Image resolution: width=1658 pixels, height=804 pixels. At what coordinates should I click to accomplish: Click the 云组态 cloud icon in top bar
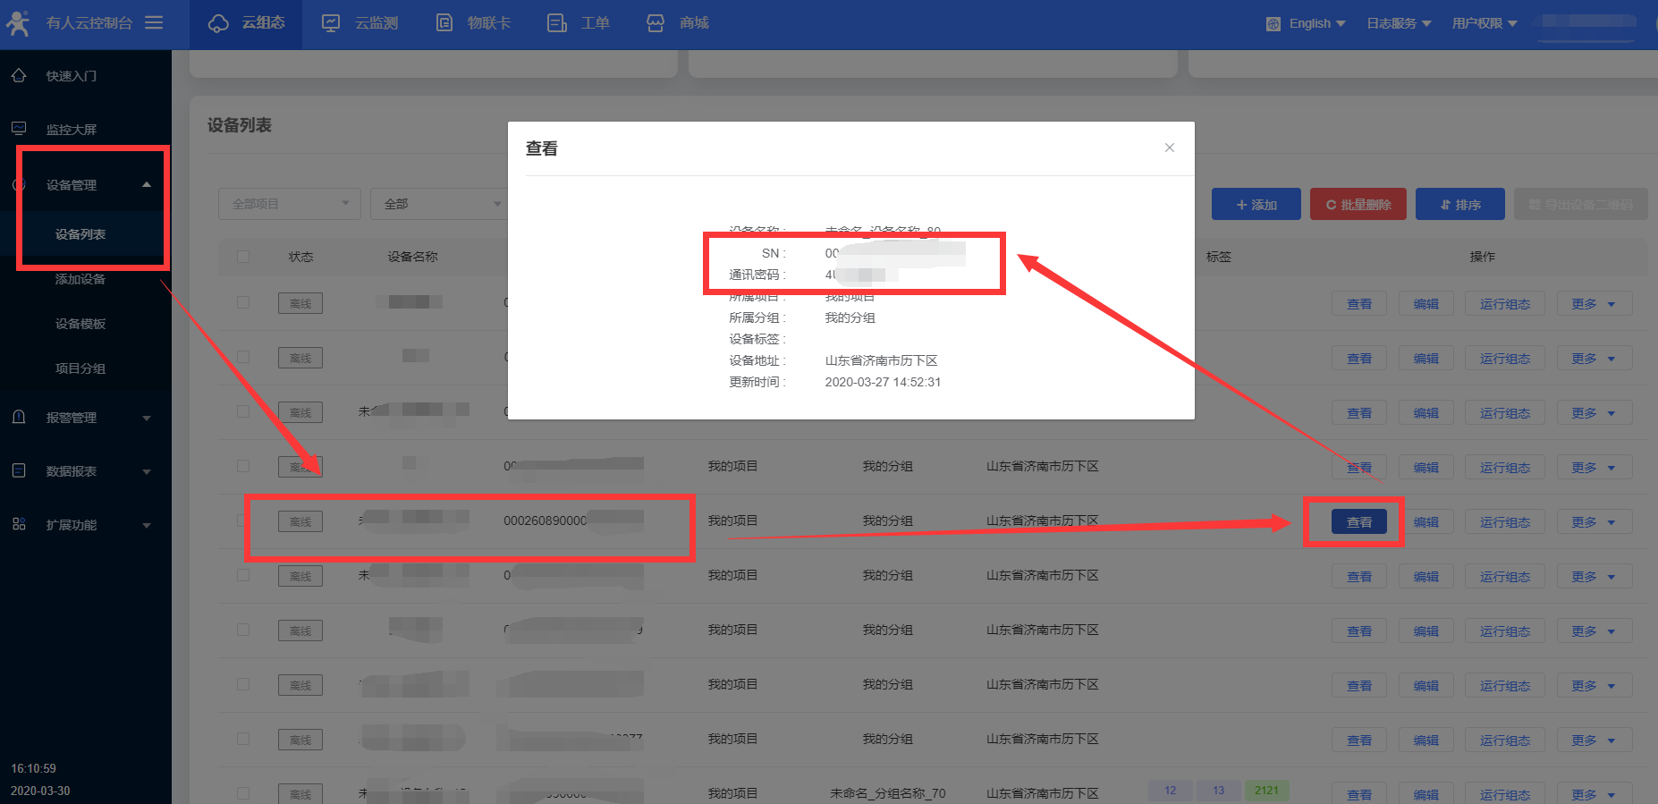tap(218, 23)
